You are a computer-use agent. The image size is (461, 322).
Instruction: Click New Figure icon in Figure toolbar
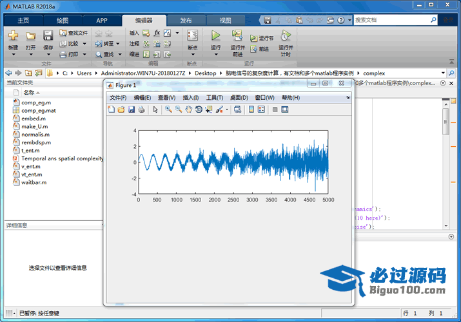pyautogui.click(x=111, y=109)
